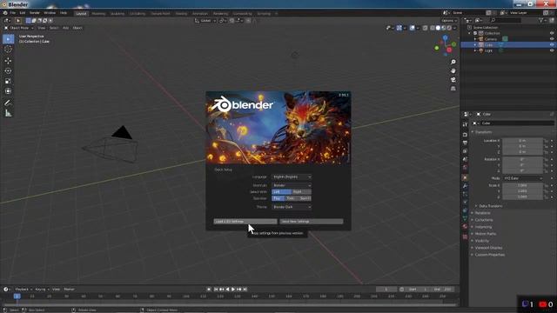
Task: Open the Object Mode dropdown
Action: pos(19,28)
